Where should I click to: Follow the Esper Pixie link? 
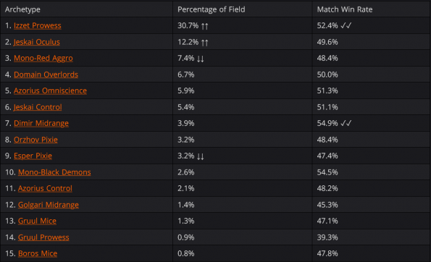pos(33,156)
